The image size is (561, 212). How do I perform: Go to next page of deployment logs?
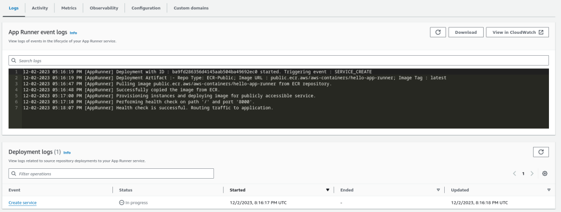click(532, 174)
